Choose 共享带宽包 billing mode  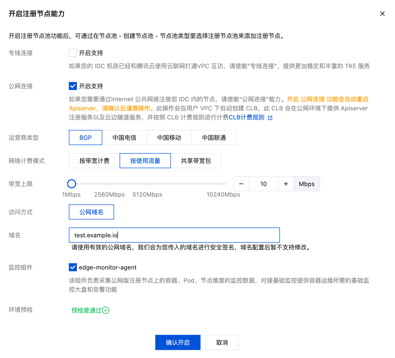tap(196, 161)
